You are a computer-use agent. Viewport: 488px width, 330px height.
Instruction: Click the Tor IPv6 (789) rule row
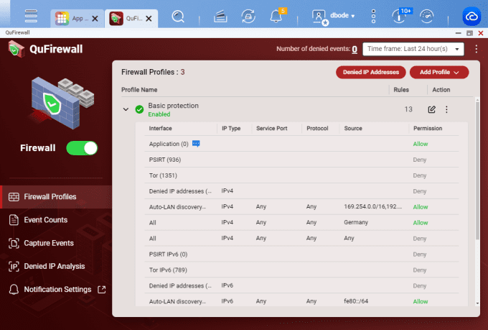coord(301,270)
